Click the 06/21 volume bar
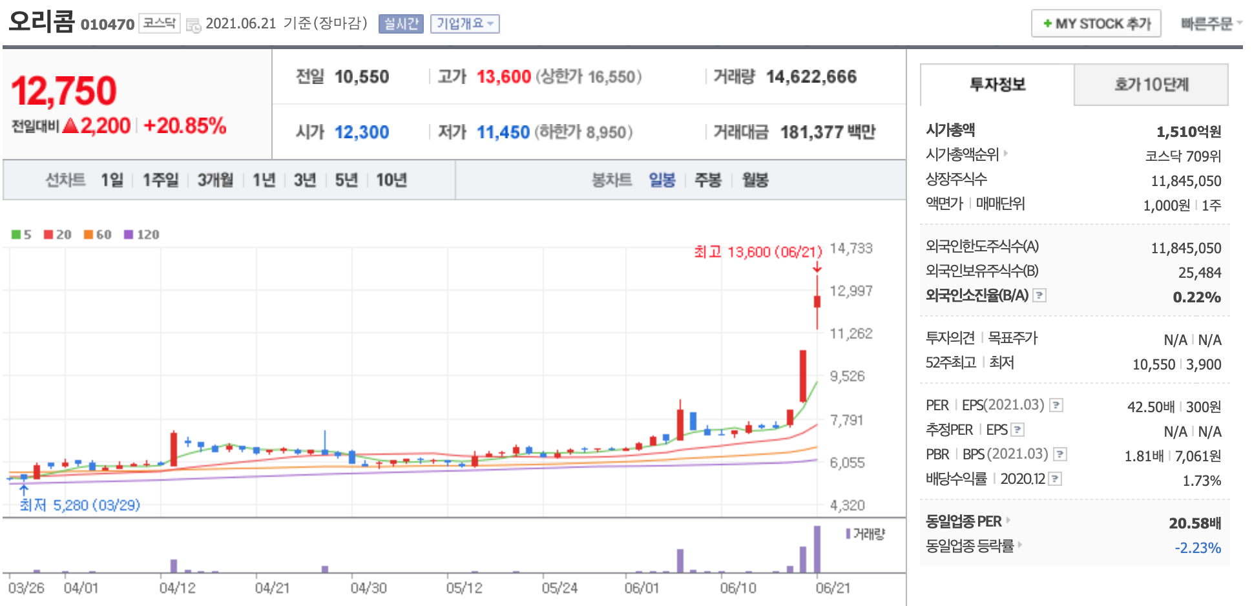 pos(817,549)
